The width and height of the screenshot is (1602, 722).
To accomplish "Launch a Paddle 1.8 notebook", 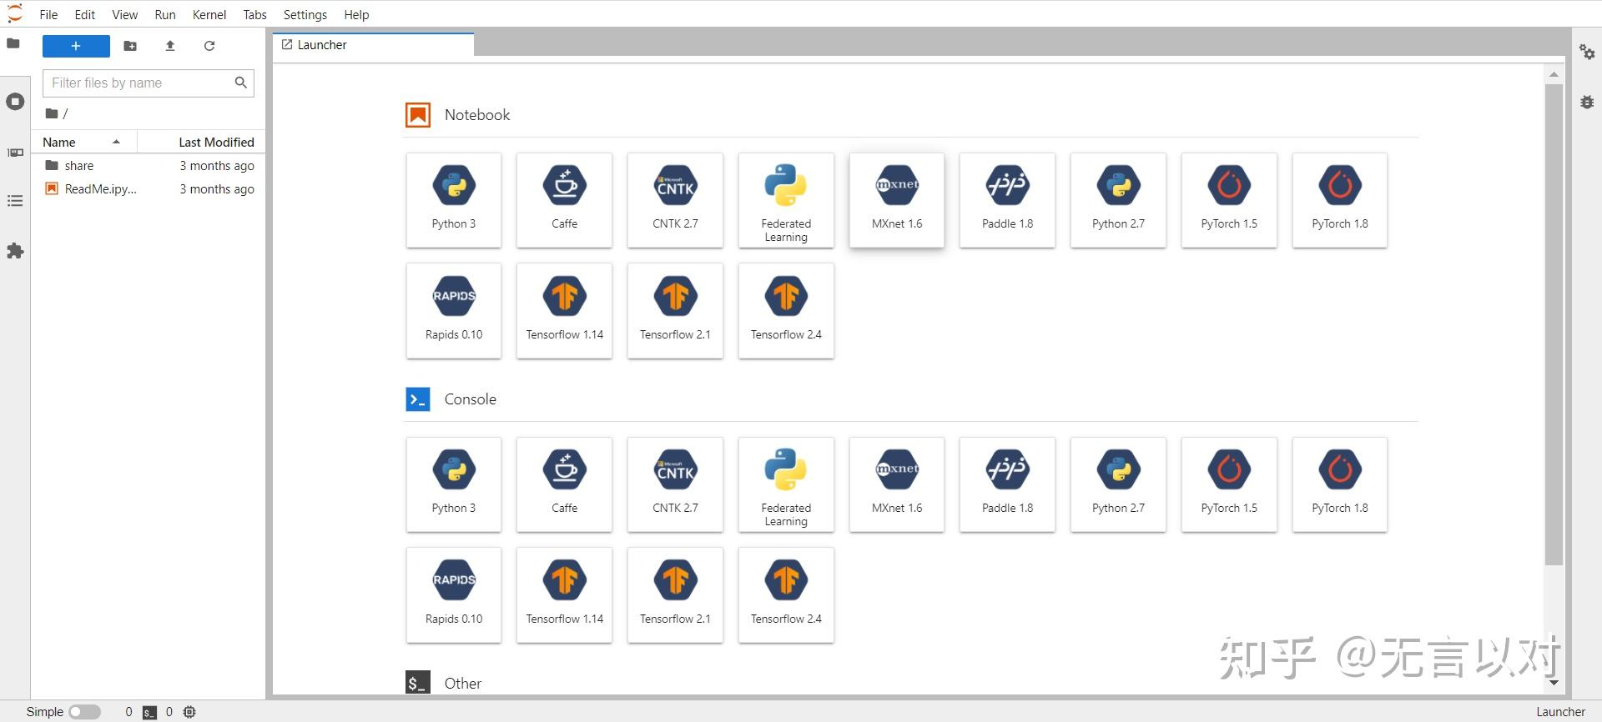I will point(1007,200).
